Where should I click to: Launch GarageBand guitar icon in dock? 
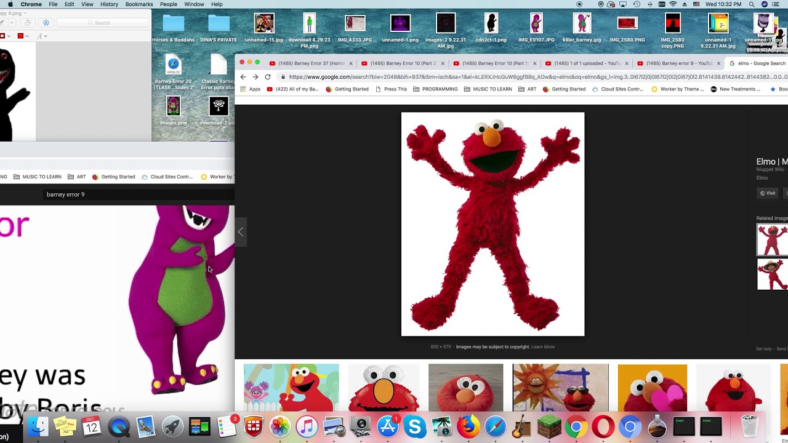point(522,426)
